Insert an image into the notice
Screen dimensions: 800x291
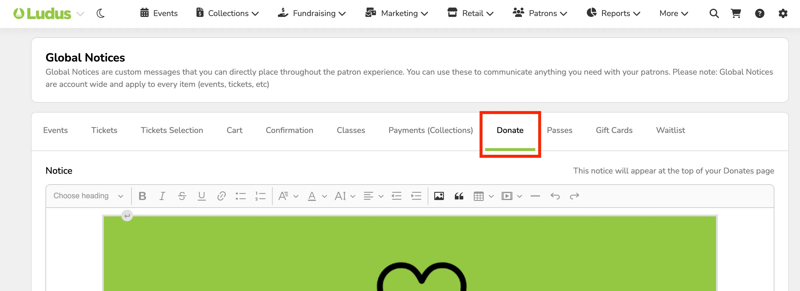[439, 196]
